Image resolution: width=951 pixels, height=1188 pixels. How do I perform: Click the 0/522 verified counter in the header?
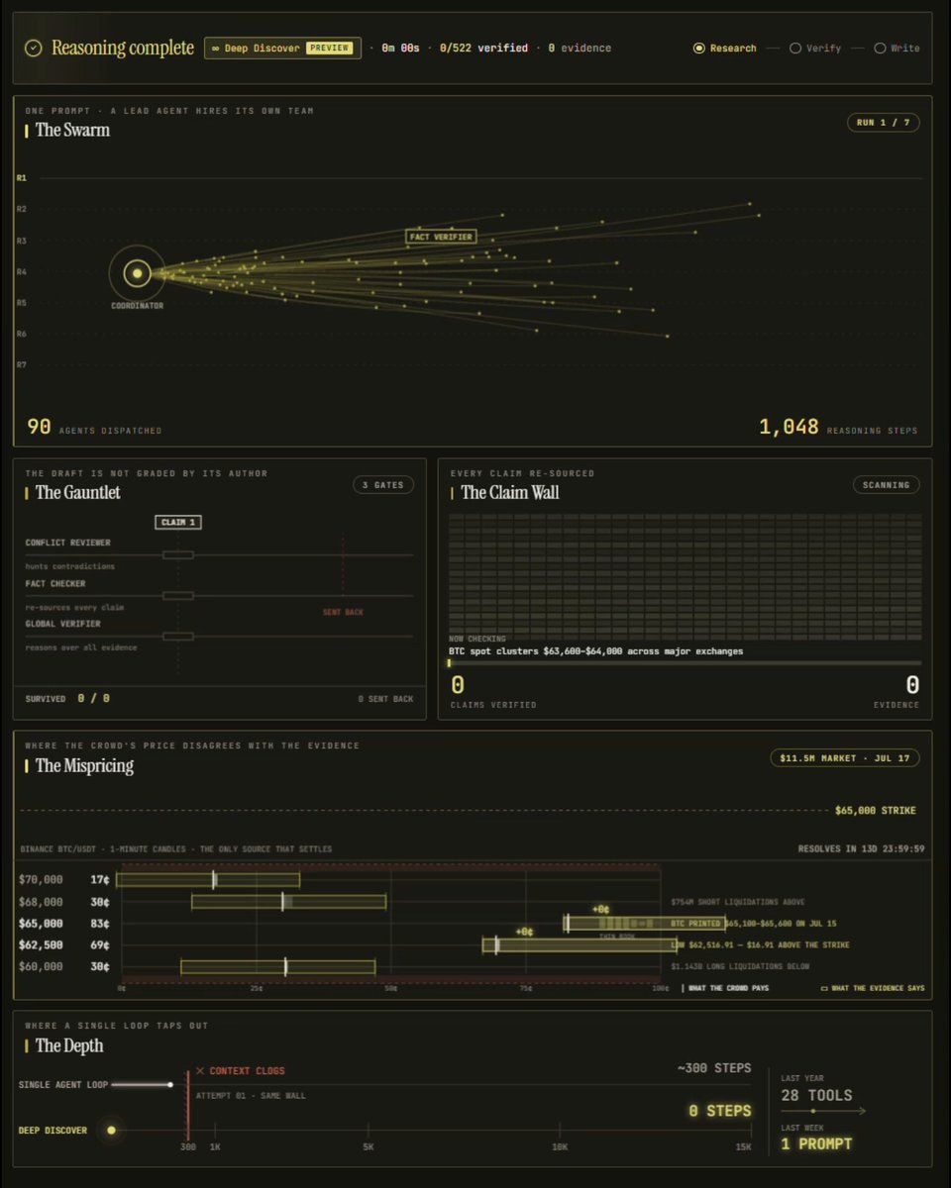pyautogui.click(x=486, y=49)
